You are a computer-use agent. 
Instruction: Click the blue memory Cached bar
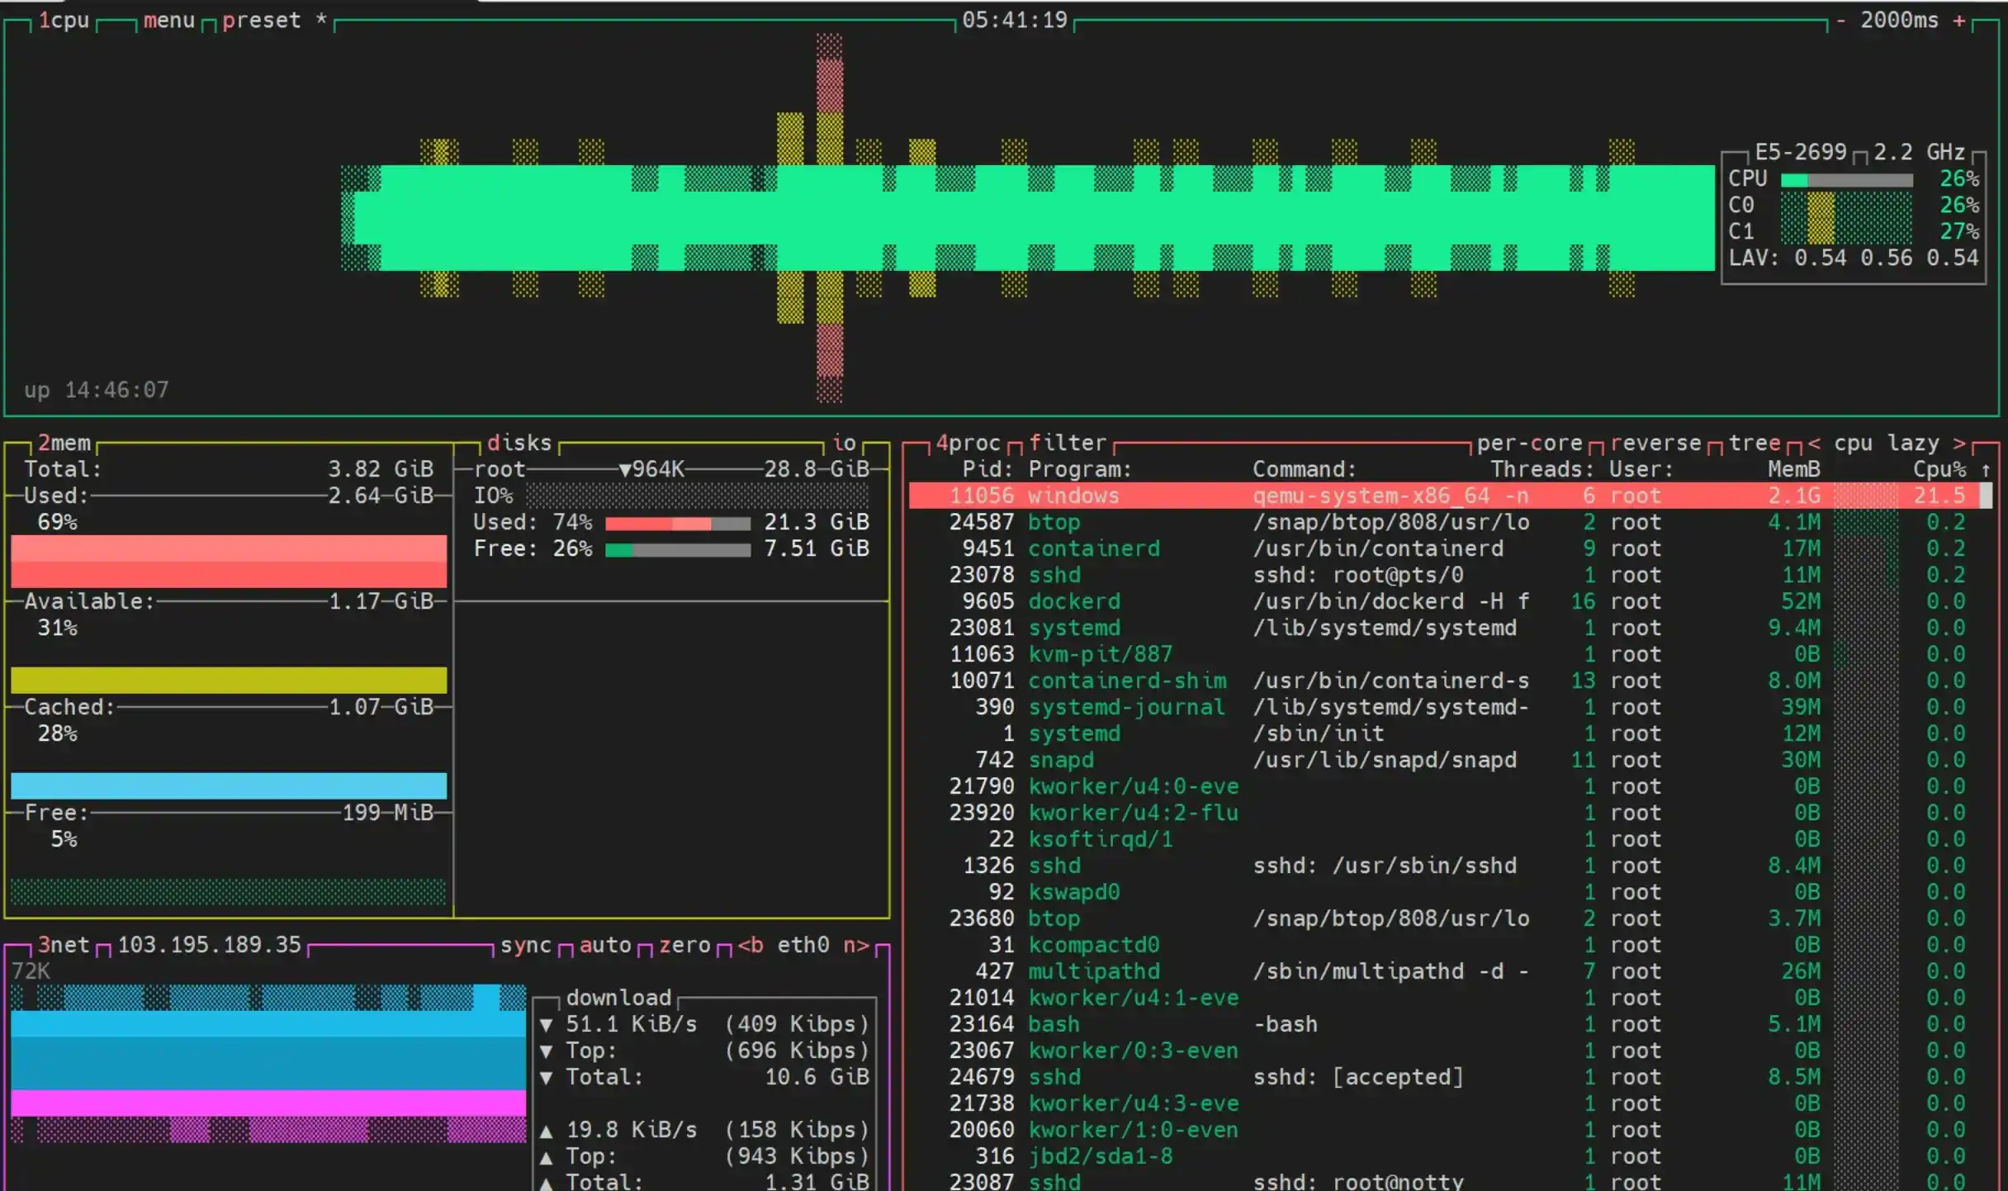click(x=229, y=785)
